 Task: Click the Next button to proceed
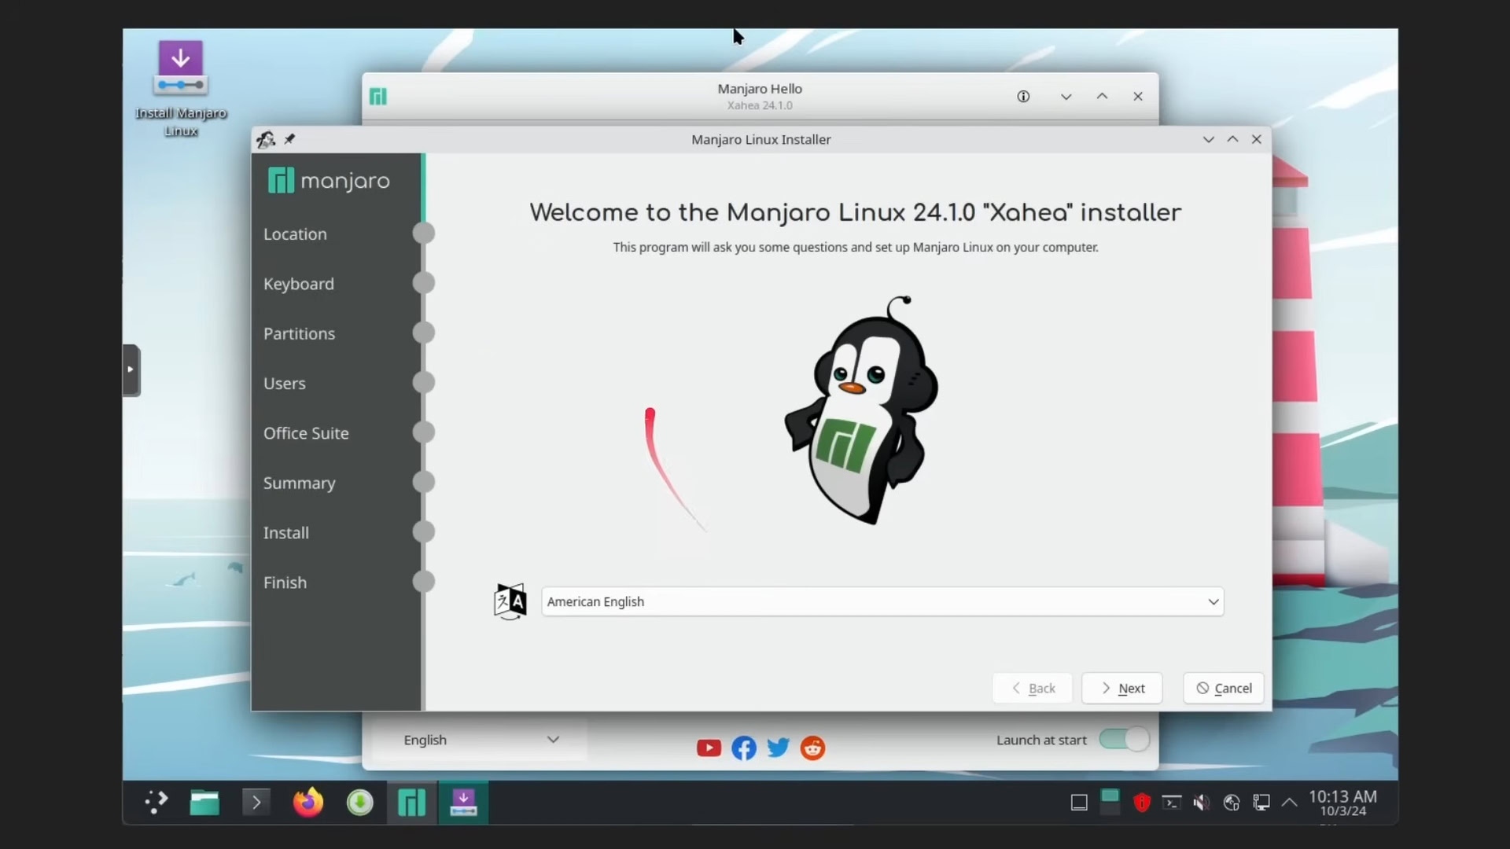1123,687
